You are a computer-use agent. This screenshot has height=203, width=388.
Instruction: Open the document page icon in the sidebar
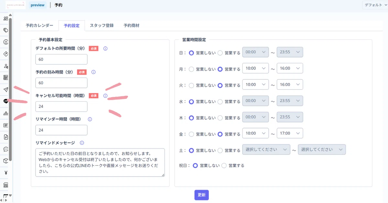(5, 137)
